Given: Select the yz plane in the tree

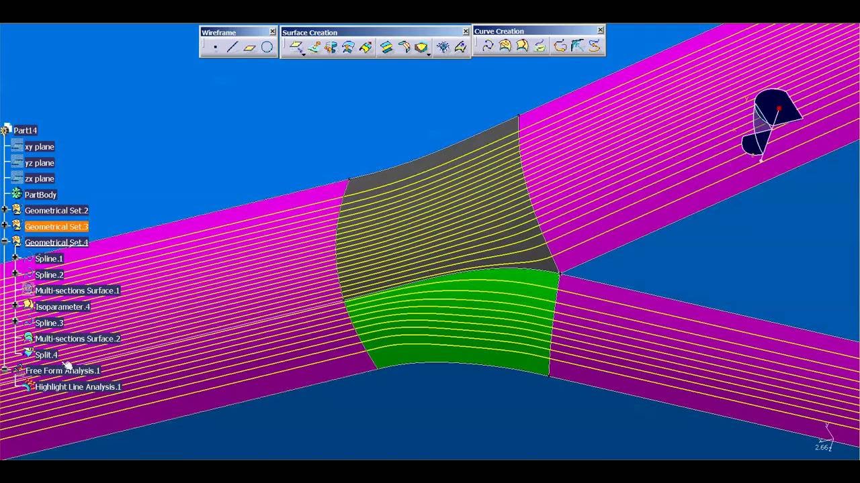Looking at the screenshot, I should click(x=40, y=162).
